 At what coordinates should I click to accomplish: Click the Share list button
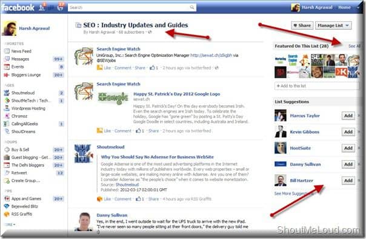(302, 25)
